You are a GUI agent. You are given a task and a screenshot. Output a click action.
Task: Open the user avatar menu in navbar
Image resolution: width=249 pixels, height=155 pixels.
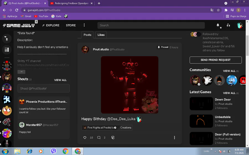pyautogui.click(x=240, y=25)
